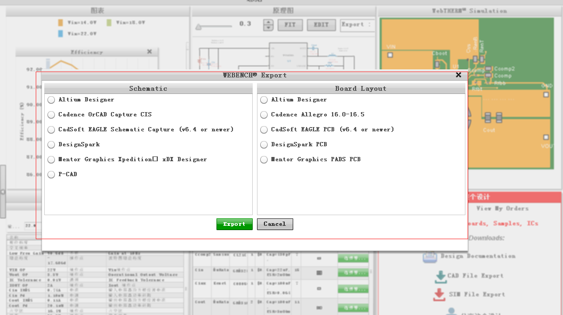
Task: Open Design Documentation printer icon
Action: [x=430, y=257]
